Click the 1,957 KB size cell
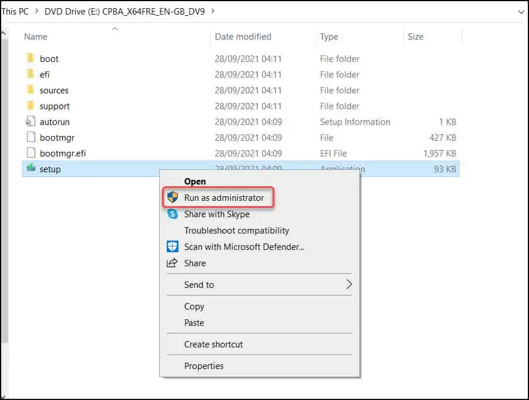The height and width of the screenshot is (400, 529). pyautogui.click(x=439, y=154)
